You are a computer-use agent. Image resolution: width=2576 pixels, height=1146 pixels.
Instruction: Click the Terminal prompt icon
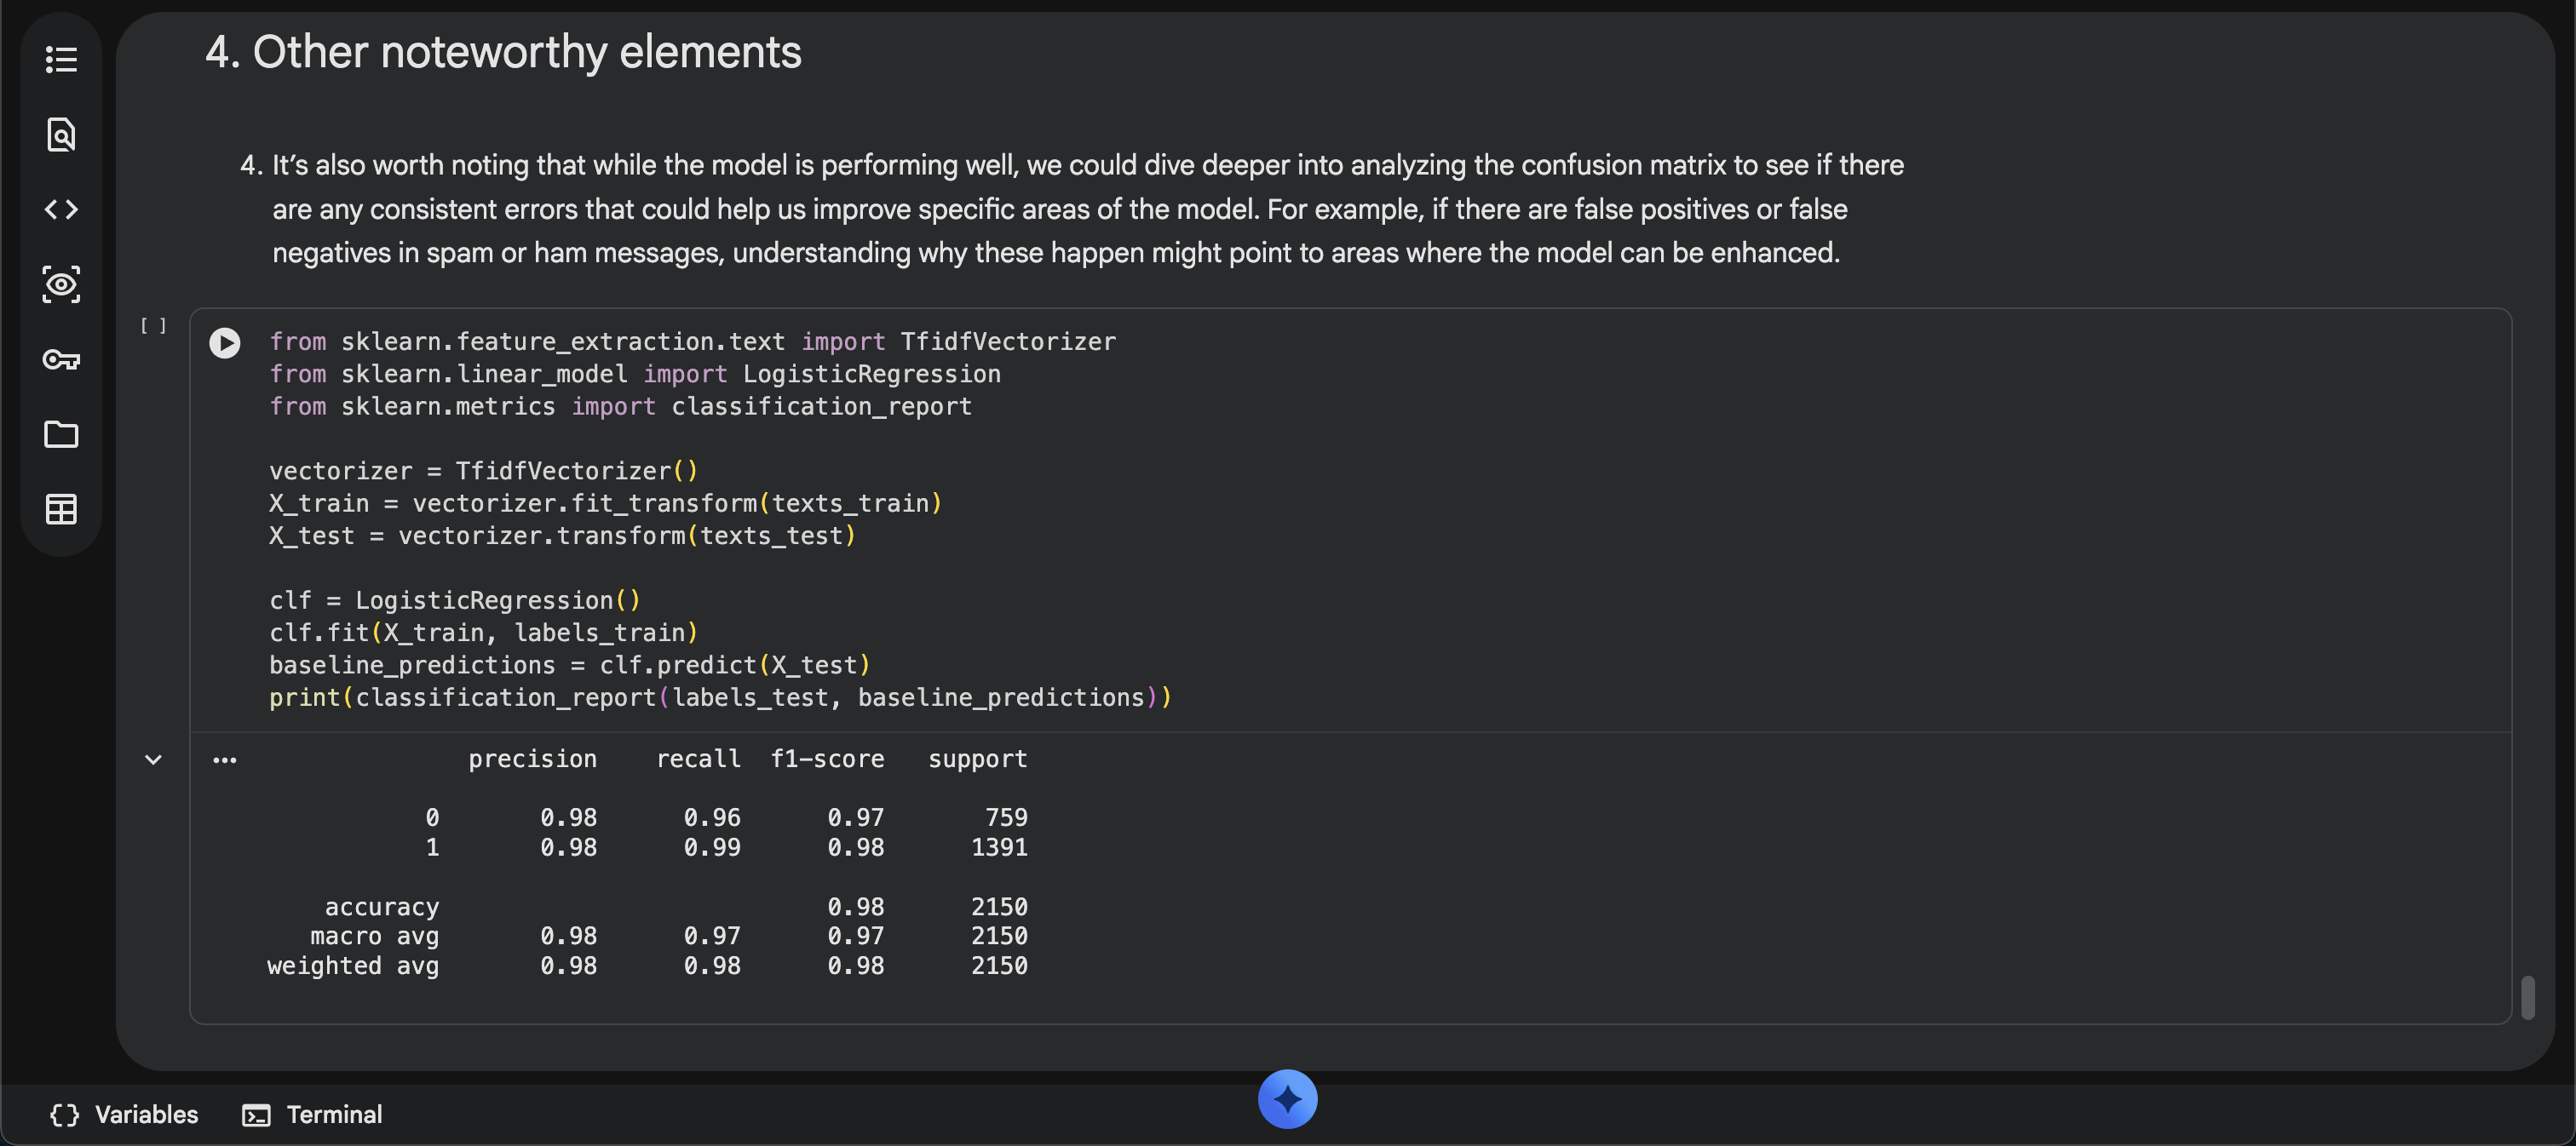(256, 1115)
